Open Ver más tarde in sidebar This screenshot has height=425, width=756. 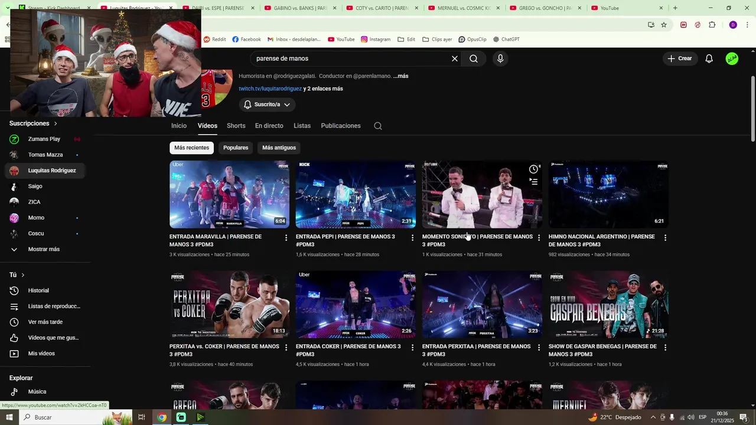(45, 322)
